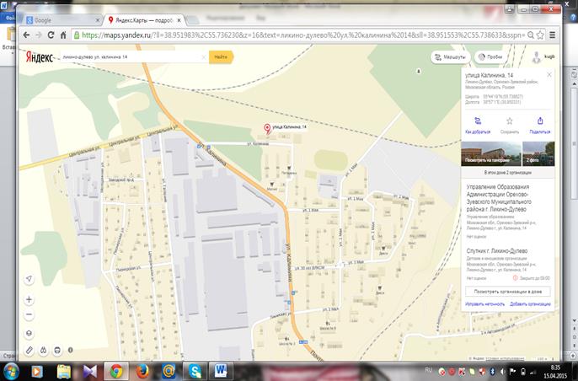This screenshot has height=381, width=578.
Task: Launch Firefox from the taskbar
Action: coord(142,372)
